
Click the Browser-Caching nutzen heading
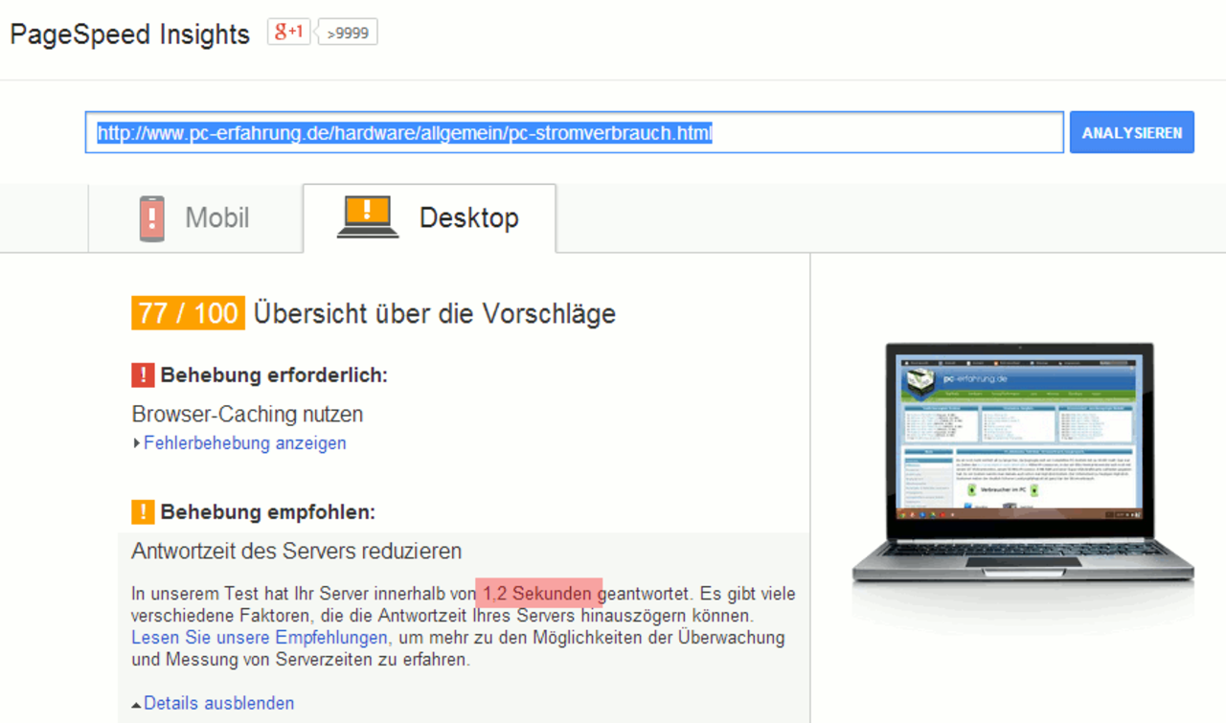[x=247, y=415]
